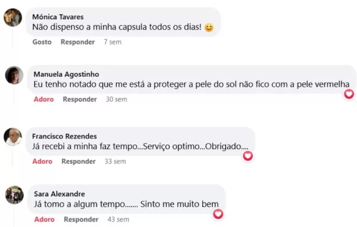The image size is (357, 227).
Task: Reply to Francisco Rezendes' comment
Action: (x=79, y=162)
